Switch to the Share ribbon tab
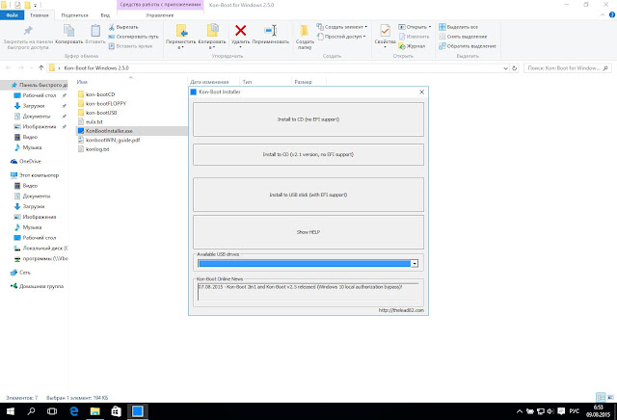The image size is (617, 420). 75,15
